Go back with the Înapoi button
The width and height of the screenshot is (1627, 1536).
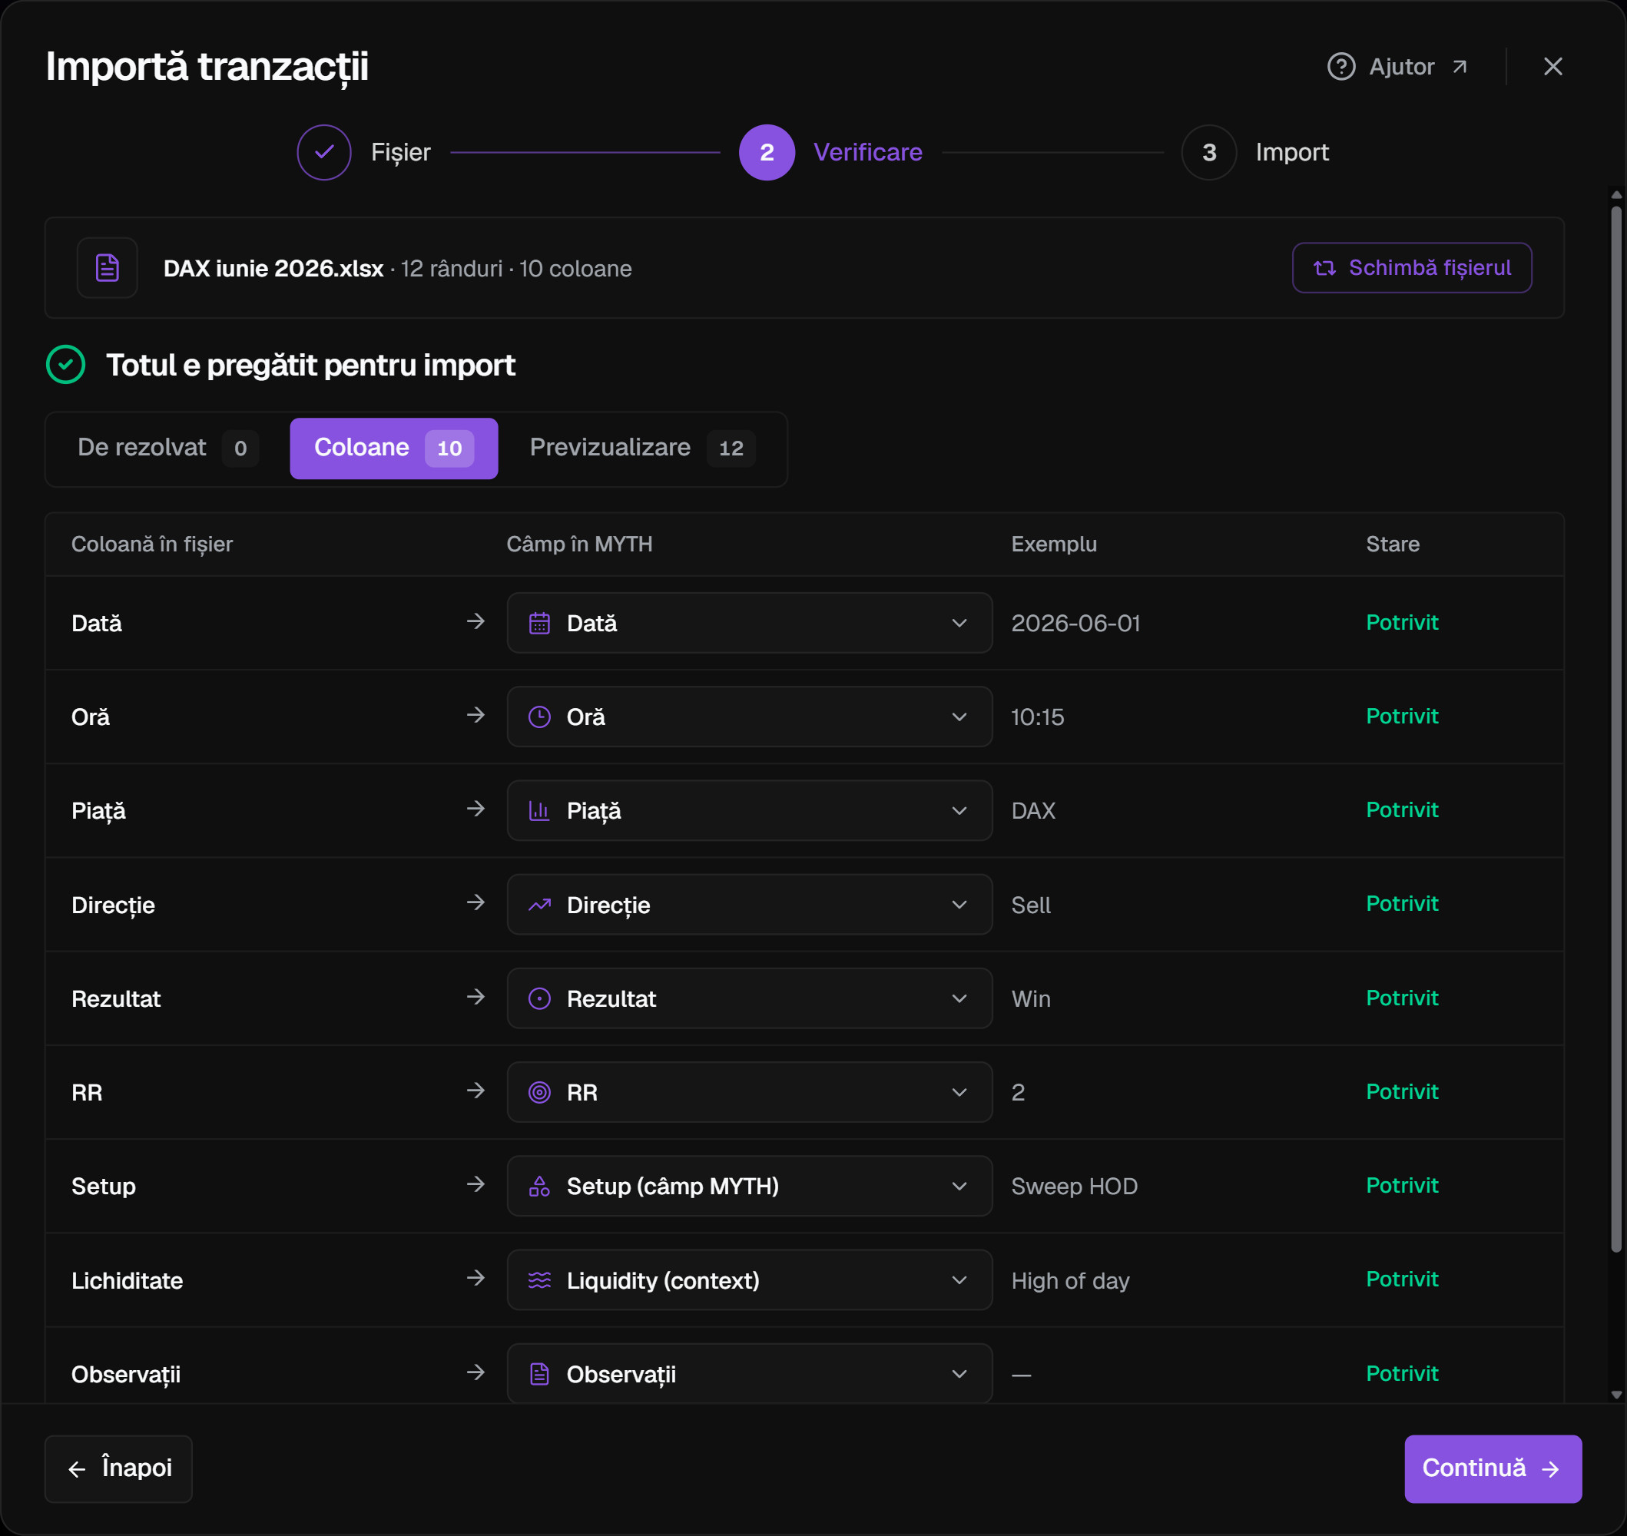click(x=119, y=1469)
